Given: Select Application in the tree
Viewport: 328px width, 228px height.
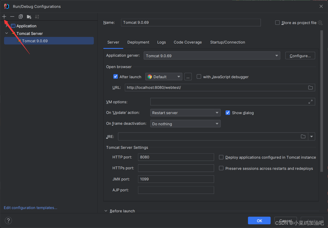Looking at the screenshot, I should [x=26, y=26].
